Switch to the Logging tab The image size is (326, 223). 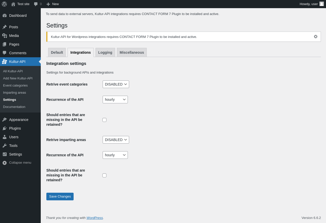[x=105, y=52]
